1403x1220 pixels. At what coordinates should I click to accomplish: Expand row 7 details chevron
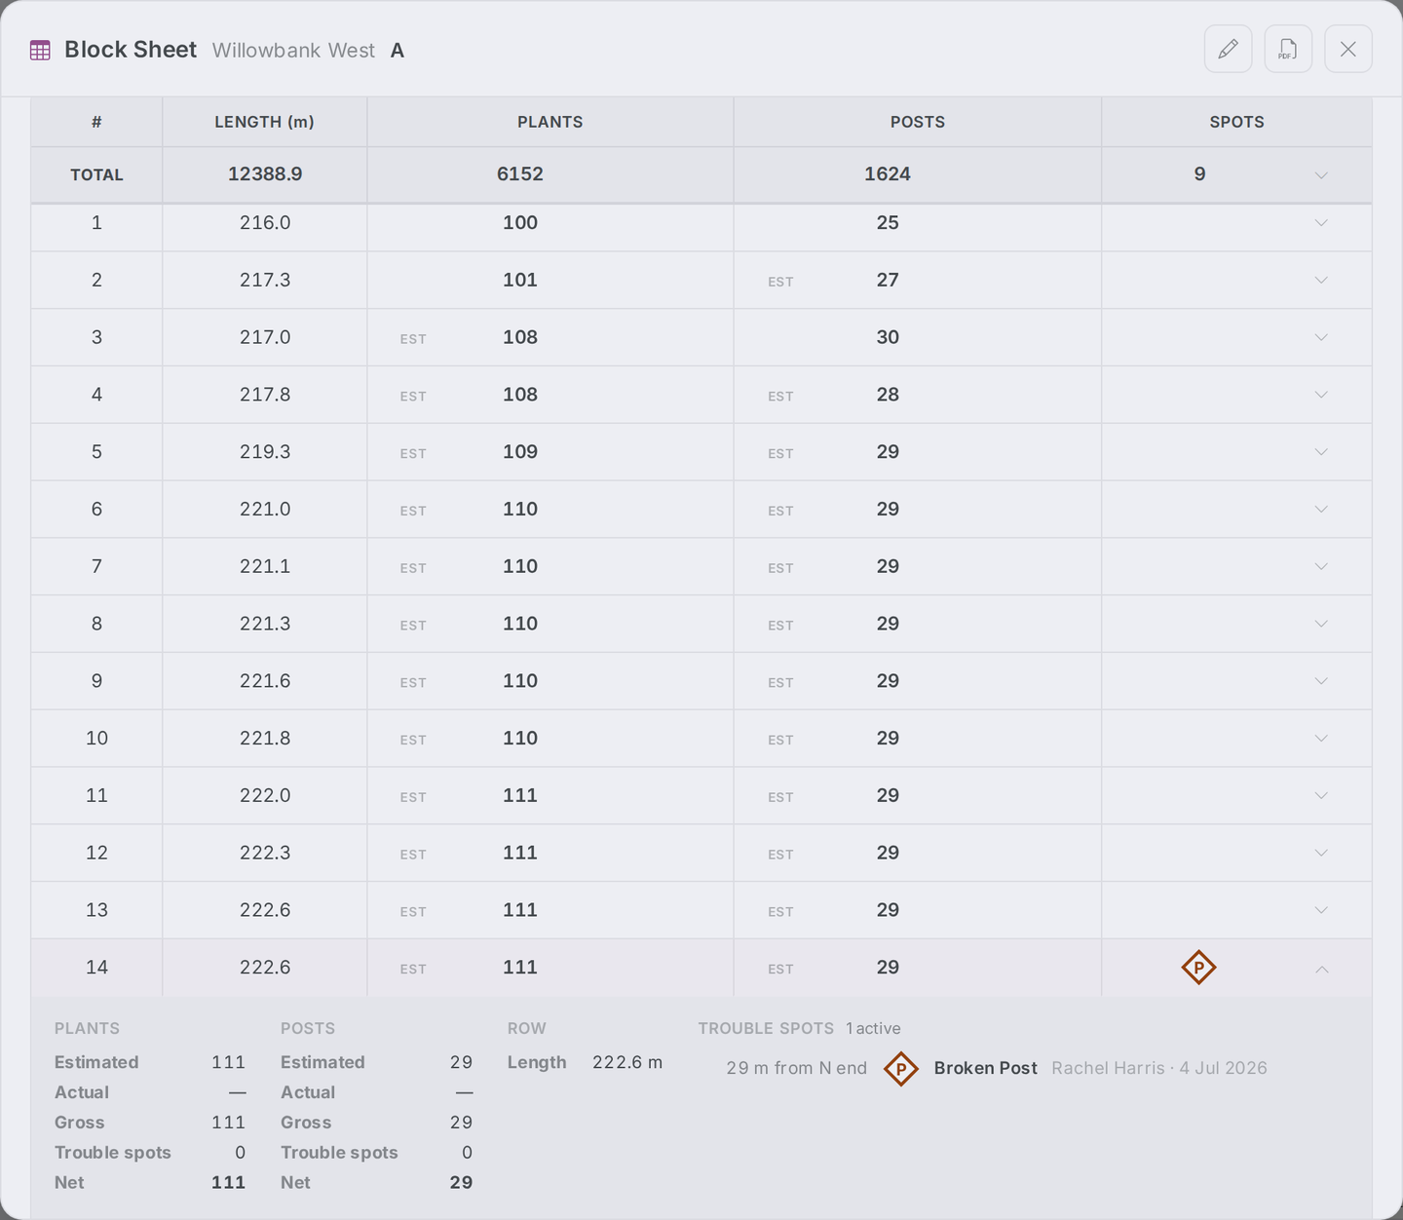coord(1321,567)
